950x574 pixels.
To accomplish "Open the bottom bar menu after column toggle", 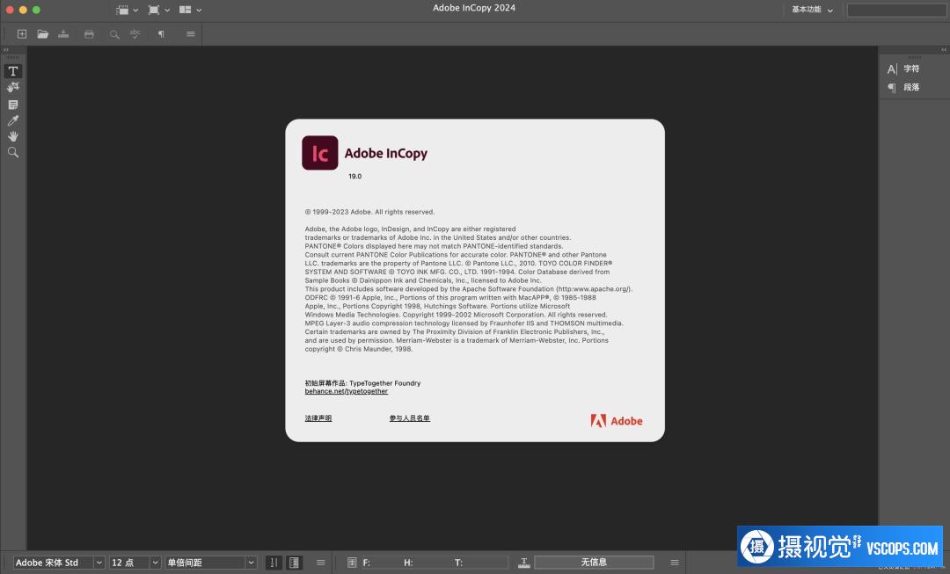I will pos(320,563).
